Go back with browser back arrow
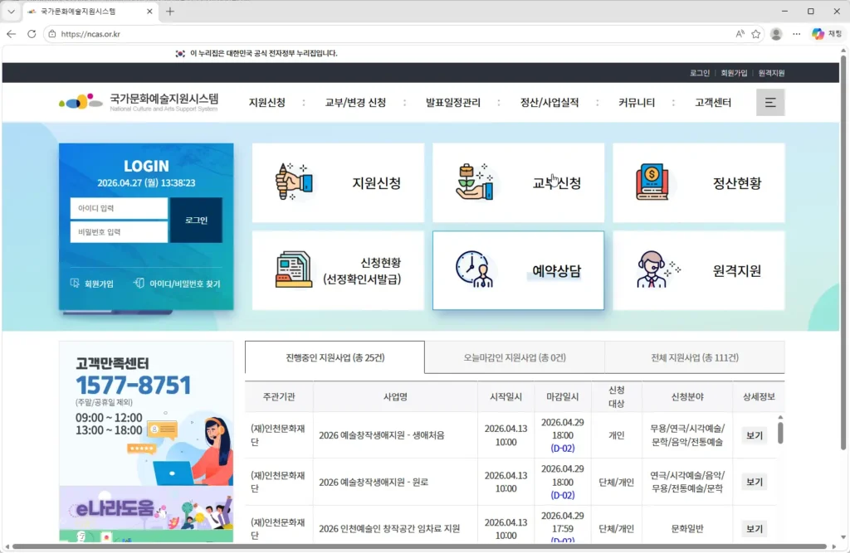 (x=11, y=34)
